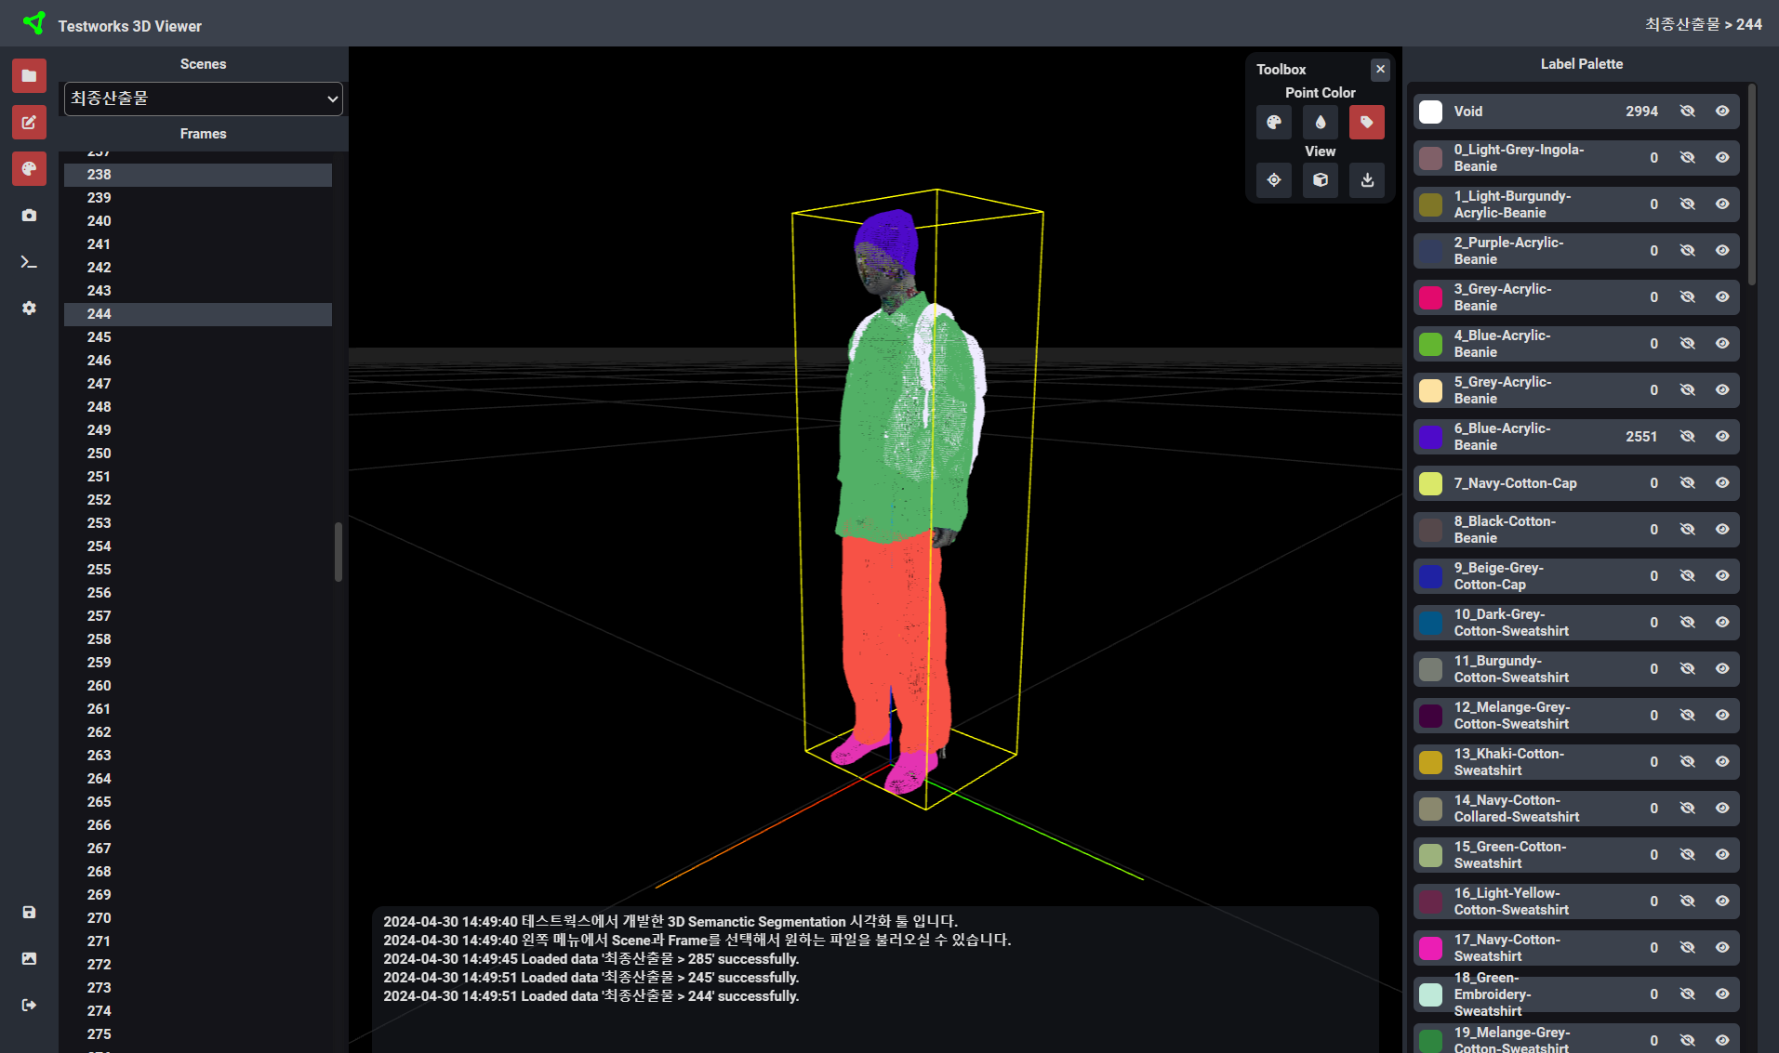Select the palette icon in the left sidebar
This screenshot has height=1053, width=1779.
click(x=29, y=168)
